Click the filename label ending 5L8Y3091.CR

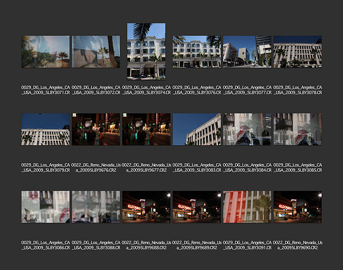point(247,245)
